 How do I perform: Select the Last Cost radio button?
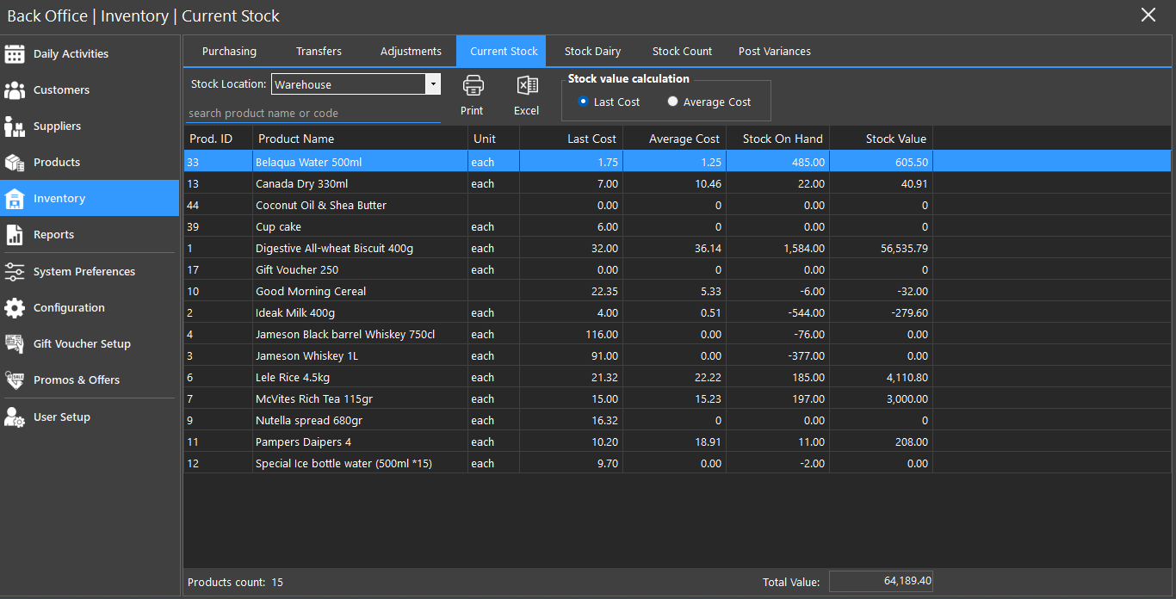pyautogui.click(x=584, y=102)
